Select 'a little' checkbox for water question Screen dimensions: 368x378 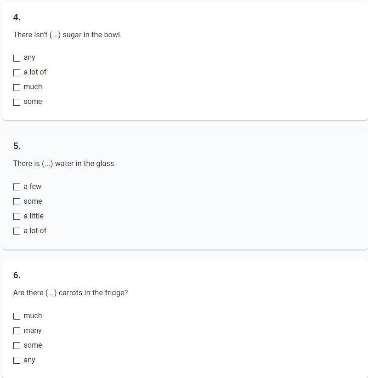pyautogui.click(x=17, y=217)
